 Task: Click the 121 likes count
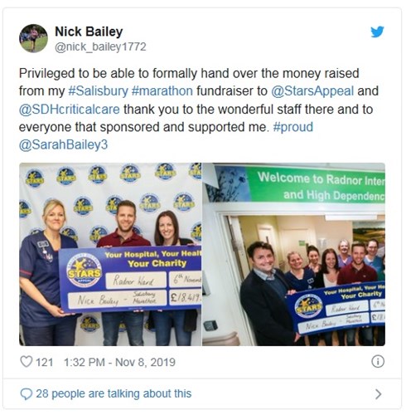click(45, 362)
